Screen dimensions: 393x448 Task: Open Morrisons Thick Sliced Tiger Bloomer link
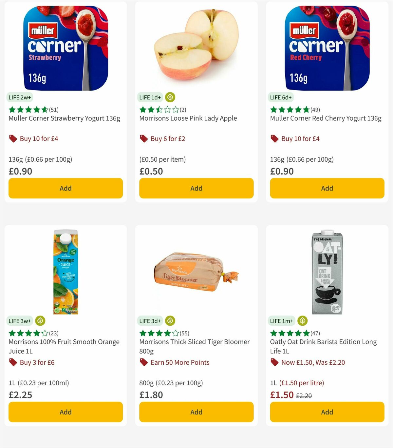click(194, 346)
